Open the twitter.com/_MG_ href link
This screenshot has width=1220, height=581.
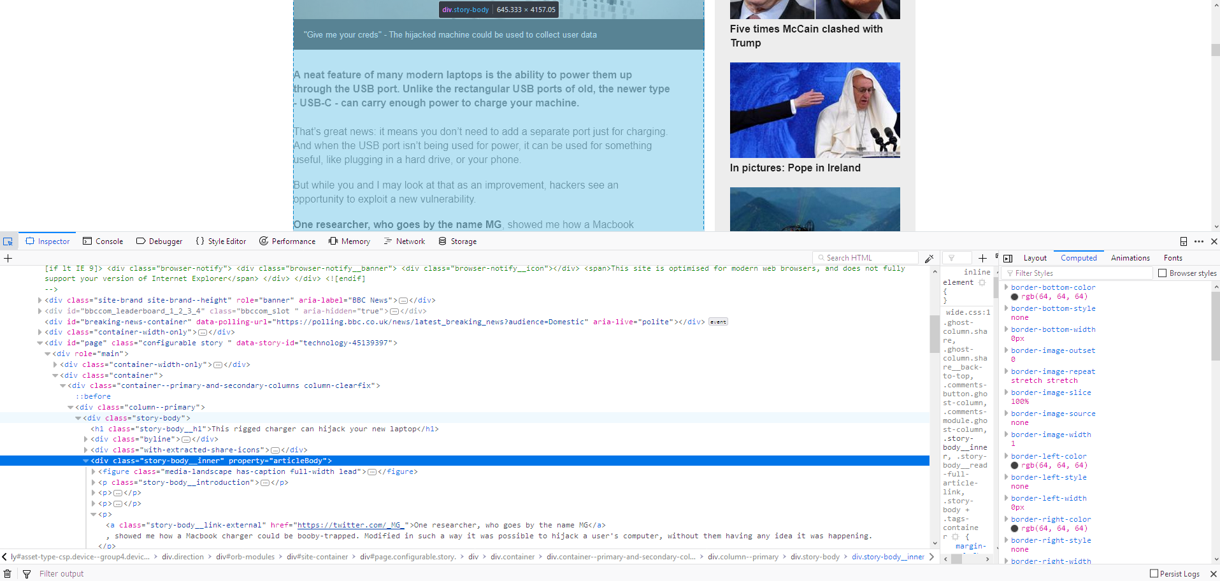(x=350, y=525)
